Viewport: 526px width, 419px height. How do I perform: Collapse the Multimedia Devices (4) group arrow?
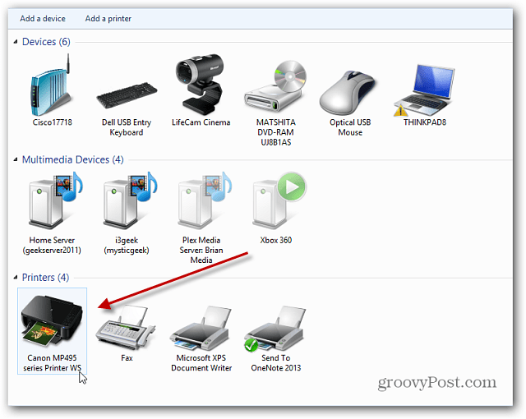16,159
